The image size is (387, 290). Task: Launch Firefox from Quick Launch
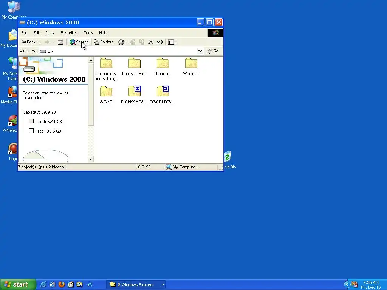(x=62, y=285)
